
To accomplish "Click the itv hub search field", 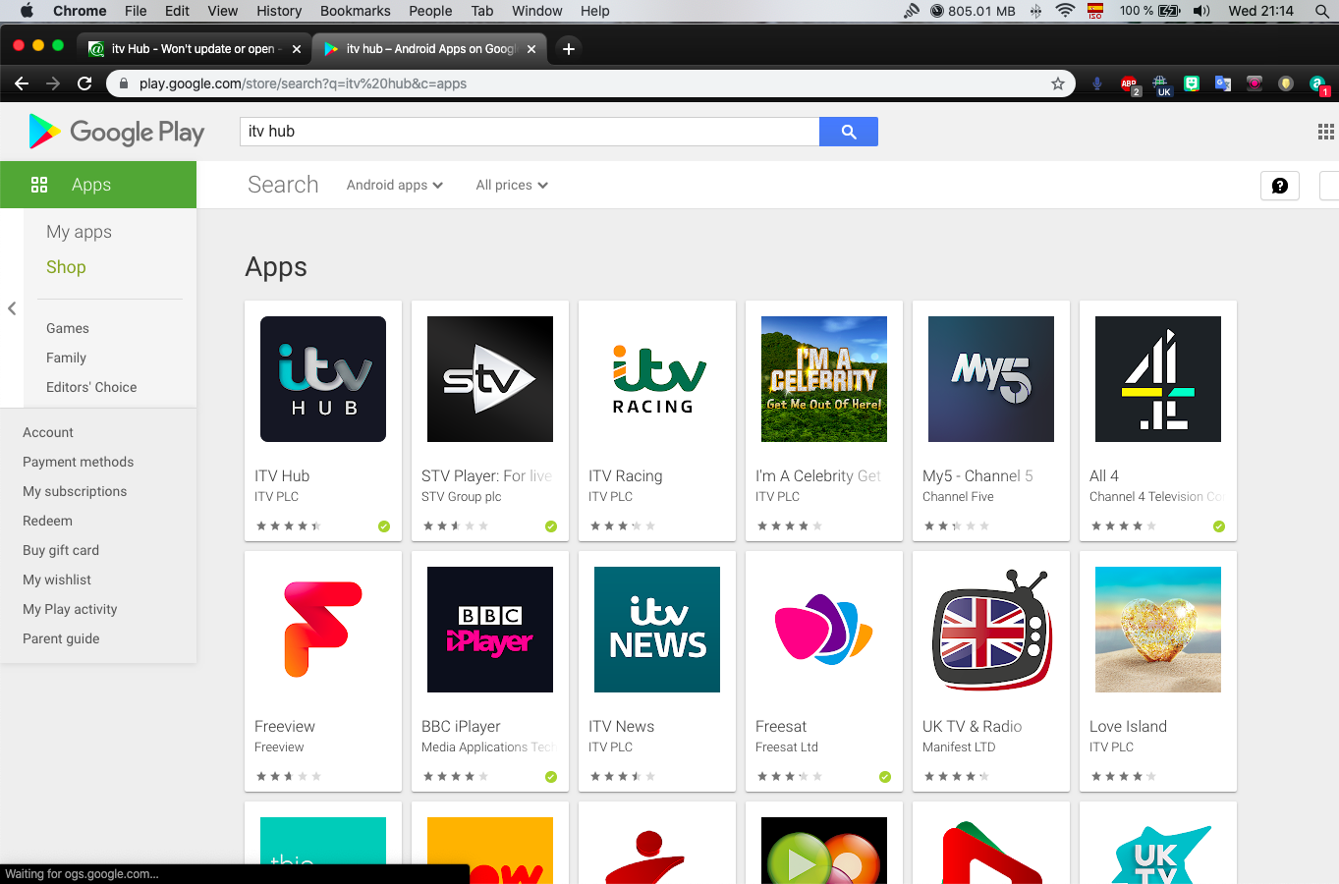I will click(530, 132).
